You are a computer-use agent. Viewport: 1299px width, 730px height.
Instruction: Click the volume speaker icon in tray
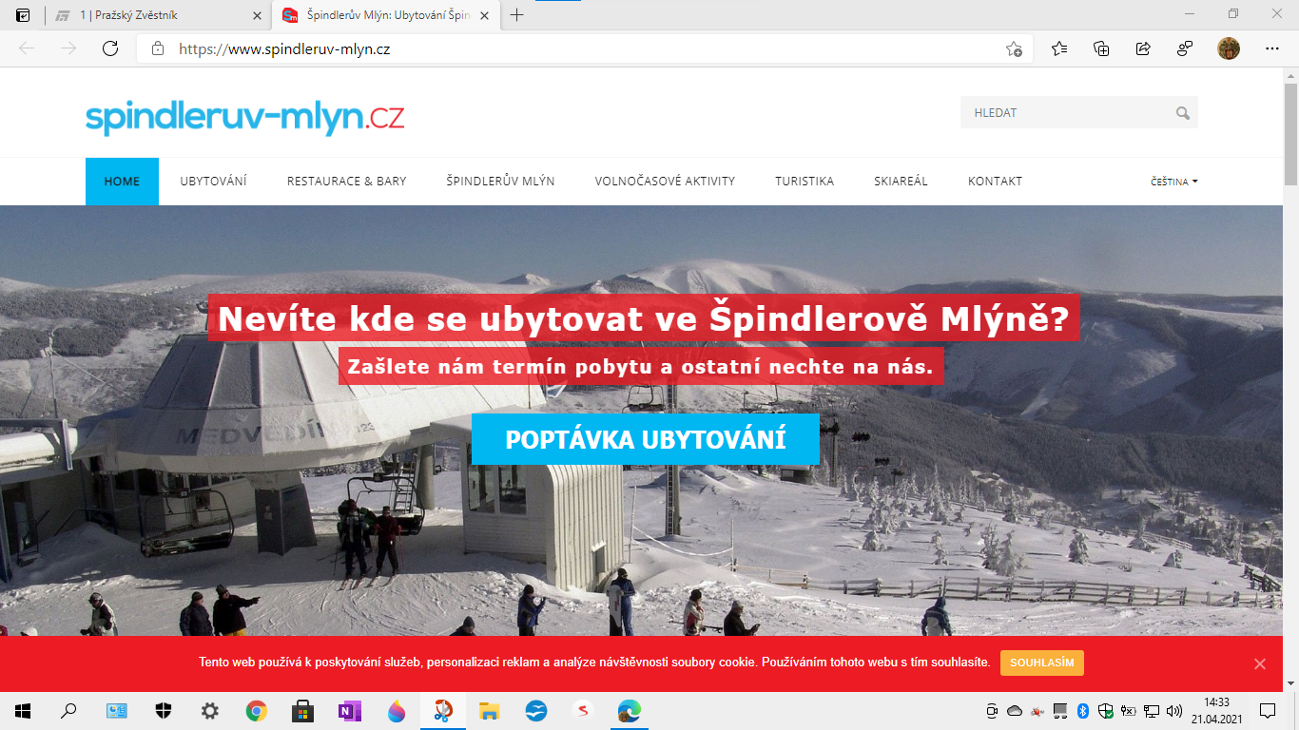click(1173, 711)
